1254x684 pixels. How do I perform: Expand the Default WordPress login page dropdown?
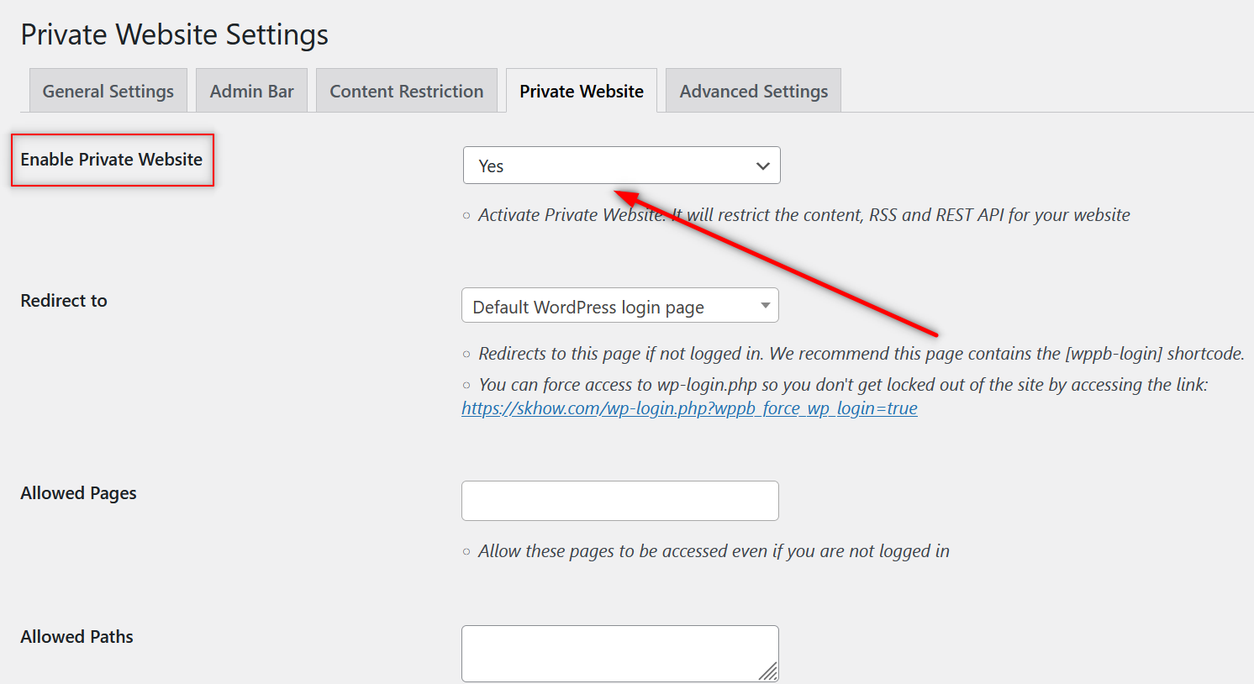[x=605, y=306]
